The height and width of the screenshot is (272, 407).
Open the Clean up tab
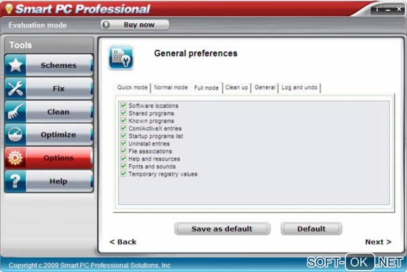pos(237,88)
